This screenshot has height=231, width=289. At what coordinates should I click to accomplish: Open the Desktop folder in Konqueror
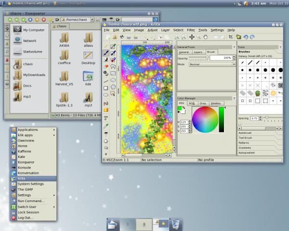[88, 58]
